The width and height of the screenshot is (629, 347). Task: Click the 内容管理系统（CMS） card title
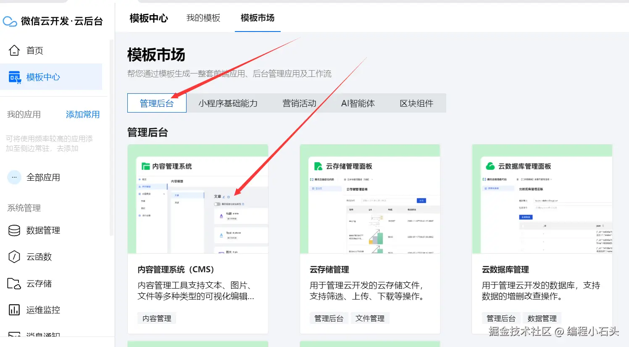[176, 270]
